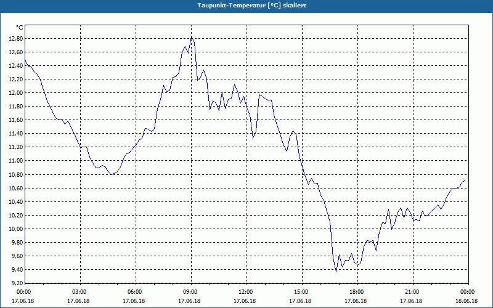The image size is (493, 308).
Task: Select the 12,60 y-axis label
Action: pyautogui.click(x=17, y=52)
